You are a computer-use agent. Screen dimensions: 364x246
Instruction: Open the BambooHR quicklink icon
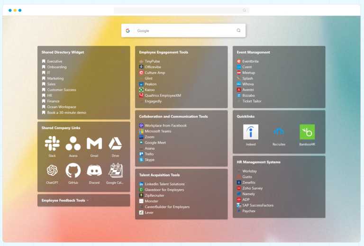point(307,132)
